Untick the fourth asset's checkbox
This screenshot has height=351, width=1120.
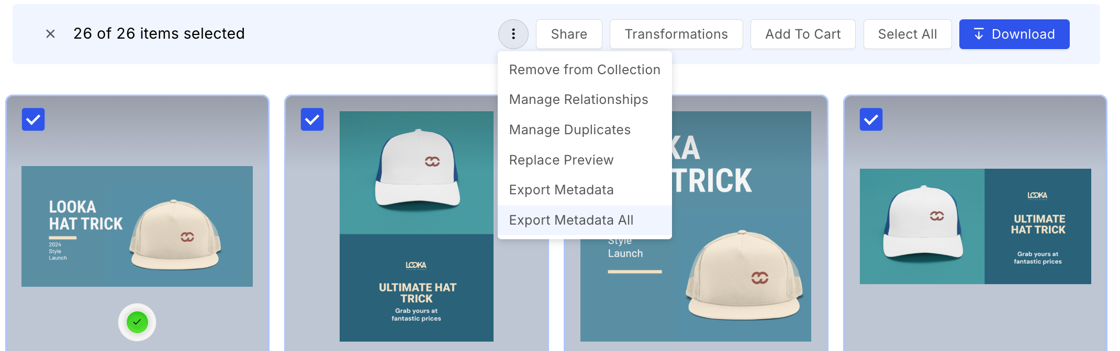pyautogui.click(x=871, y=120)
